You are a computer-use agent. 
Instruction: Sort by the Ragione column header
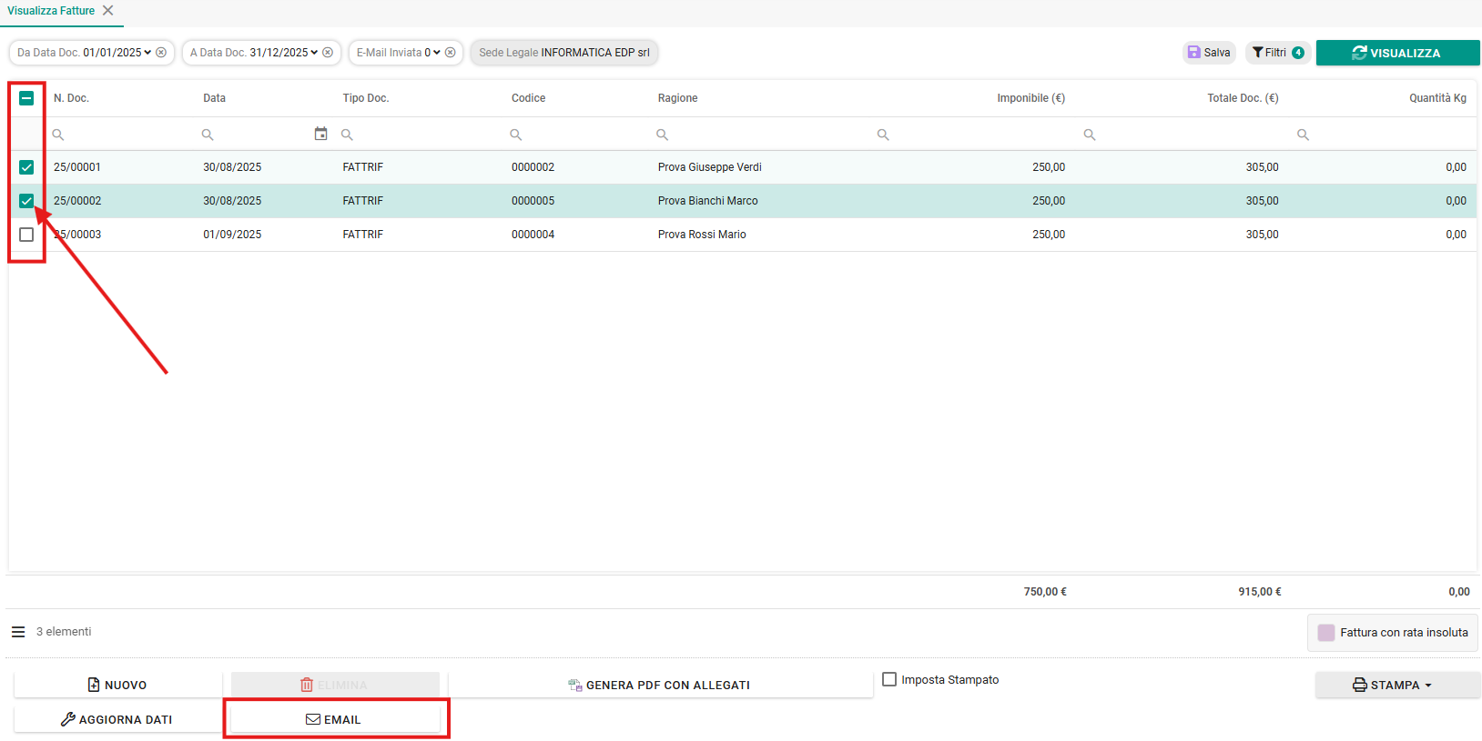click(677, 98)
